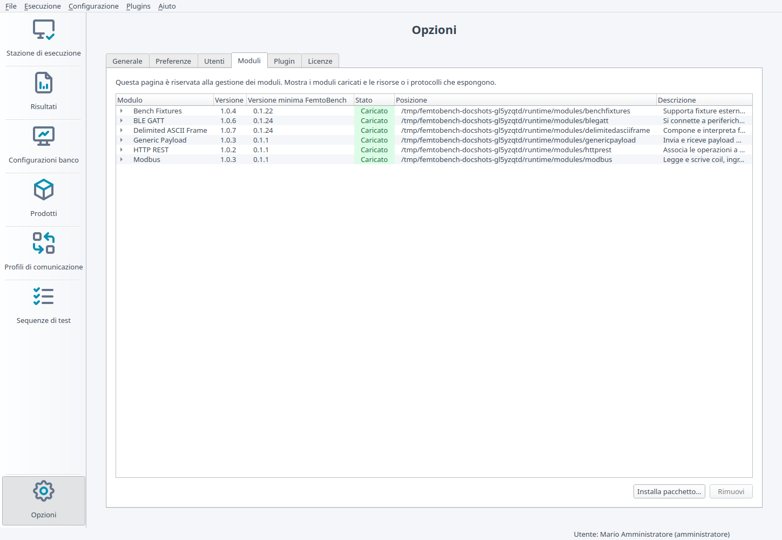Open the Configurazione menu
The width and height of the screenshot is (782, 540).
pyautogui.click(x=93, y=6)
